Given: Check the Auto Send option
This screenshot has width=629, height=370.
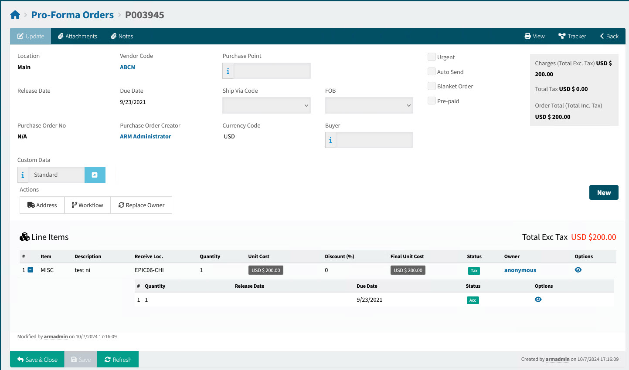Looking at the screenshot, I should (x=432, y=72).
